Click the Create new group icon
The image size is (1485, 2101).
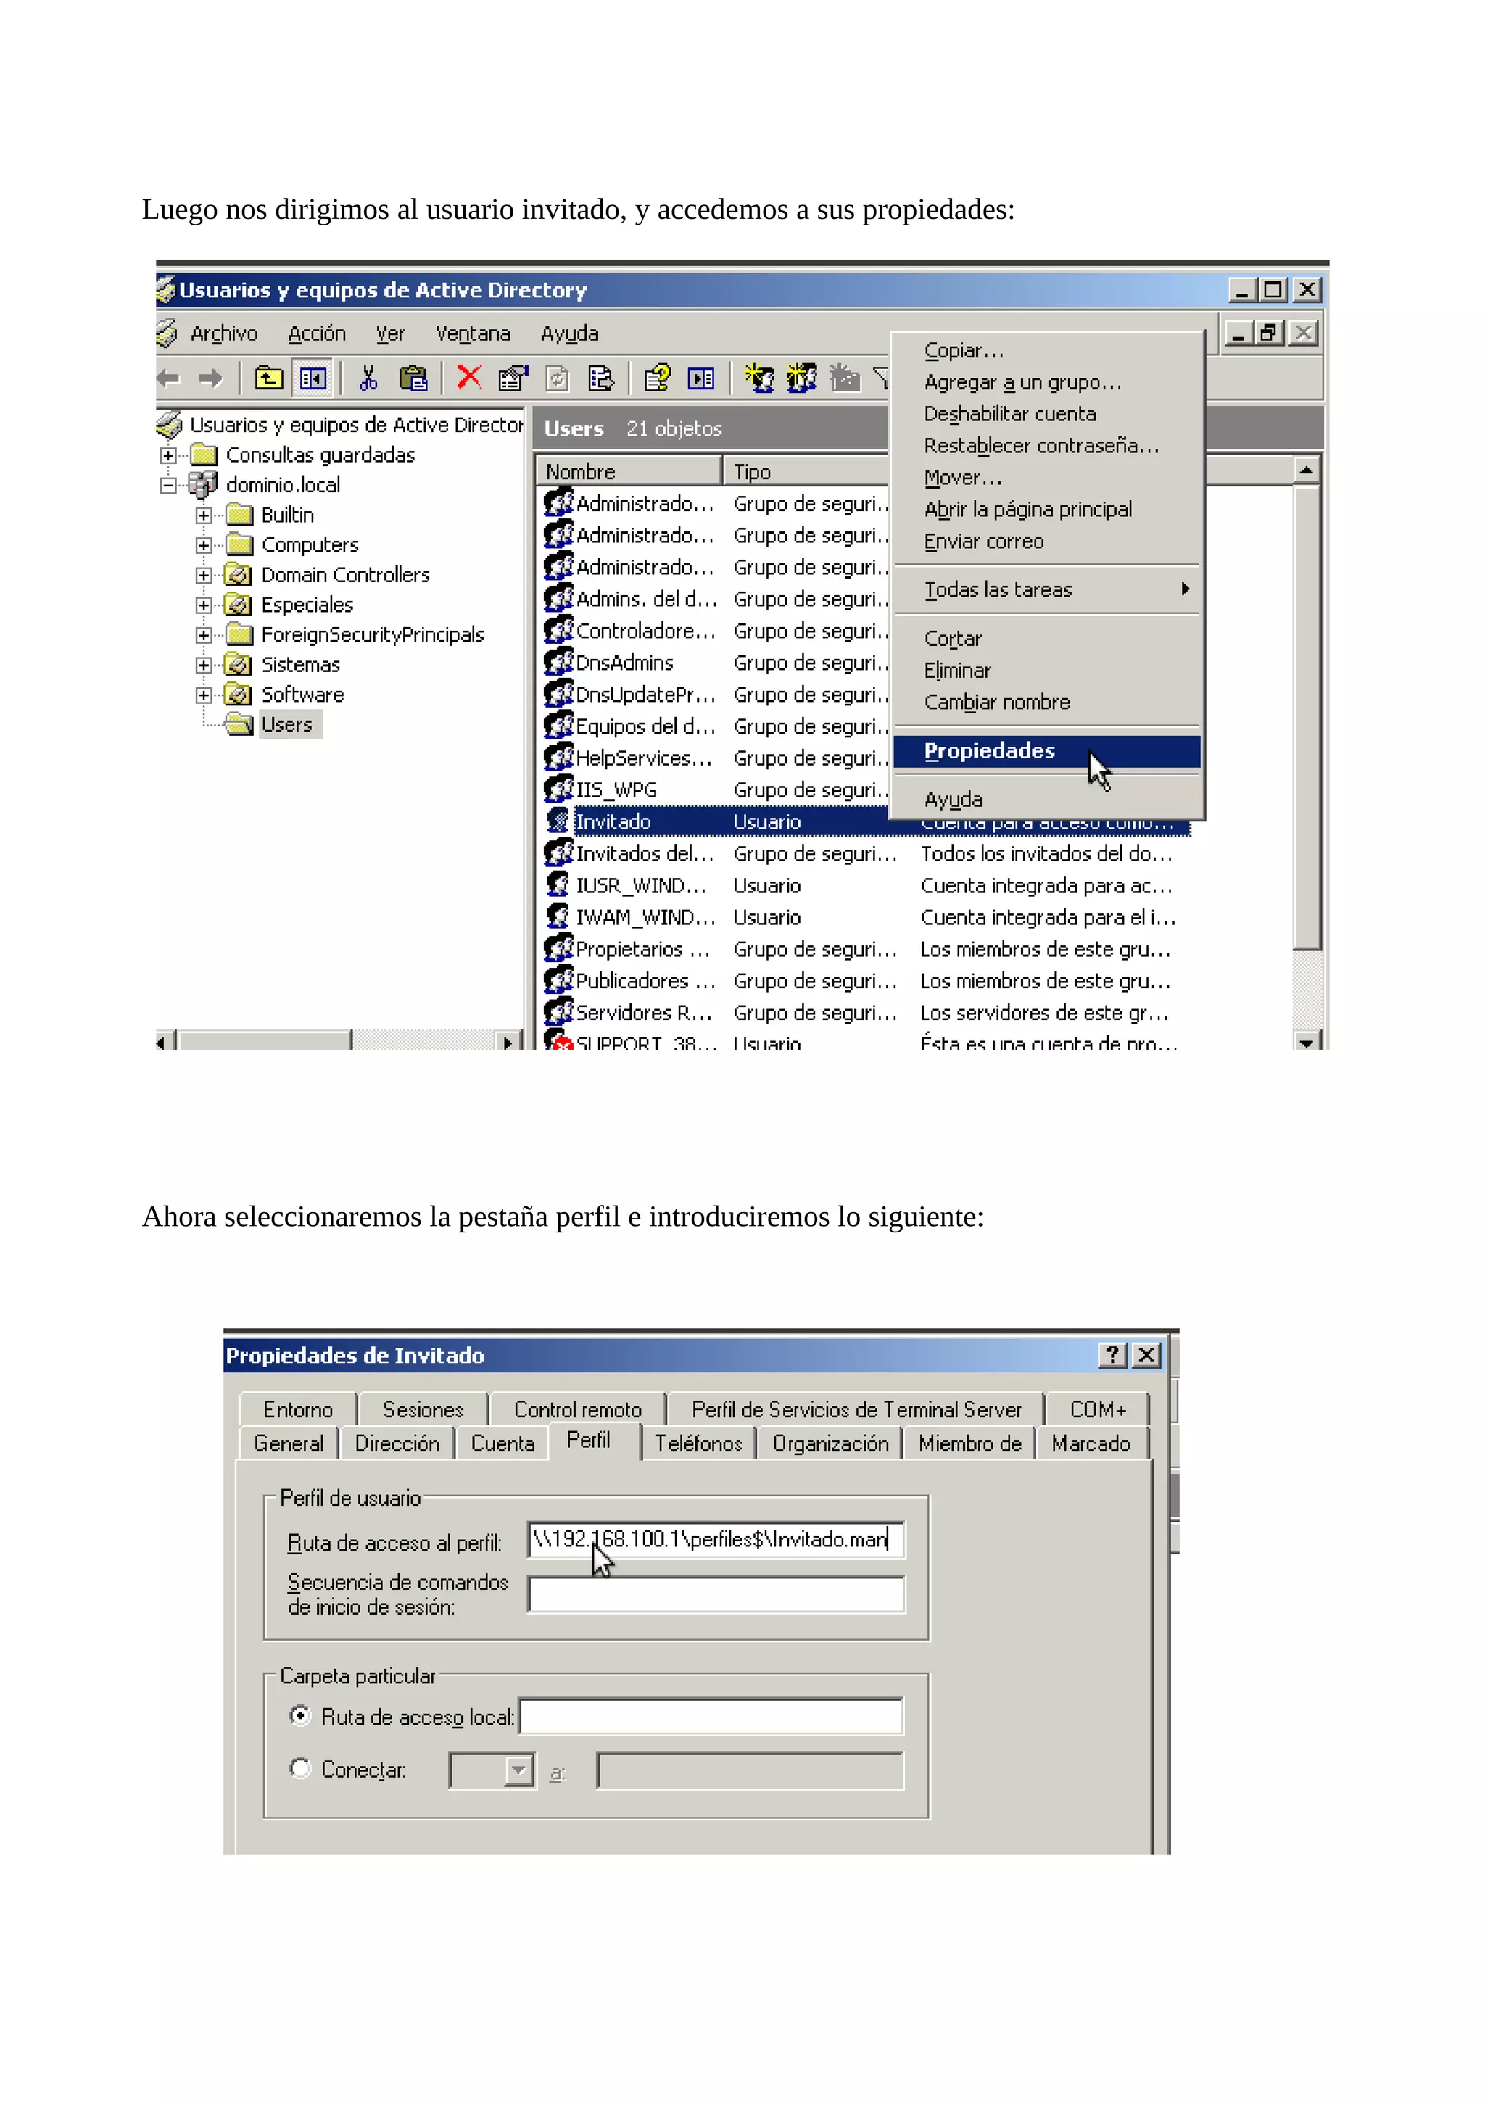(801, 378)
